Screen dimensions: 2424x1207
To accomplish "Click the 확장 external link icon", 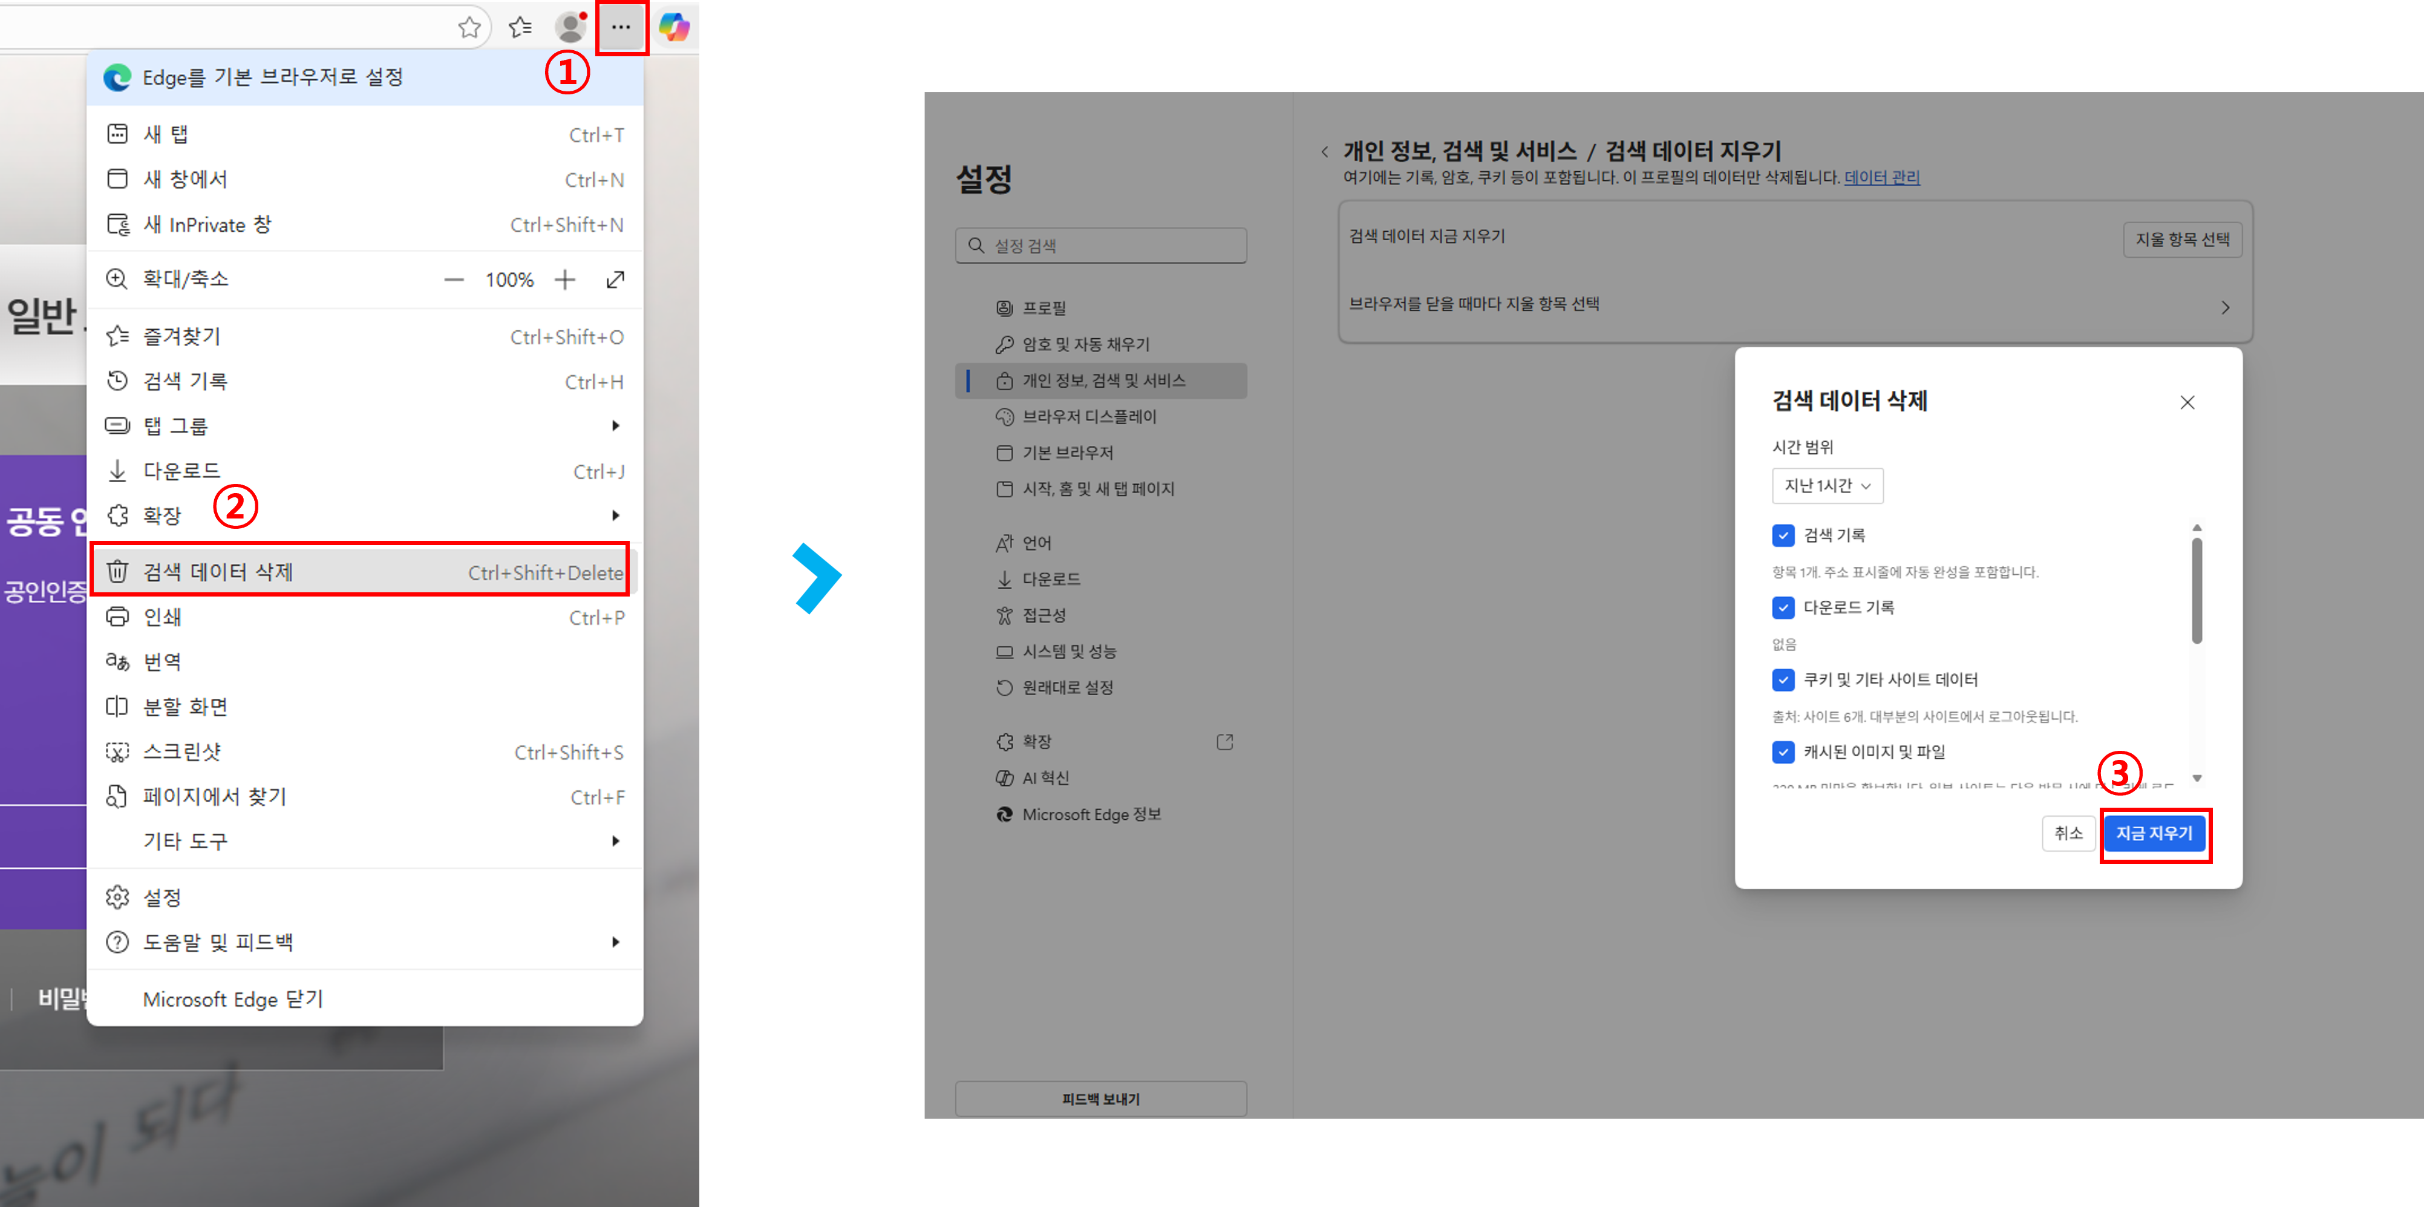I will 1224,741.
